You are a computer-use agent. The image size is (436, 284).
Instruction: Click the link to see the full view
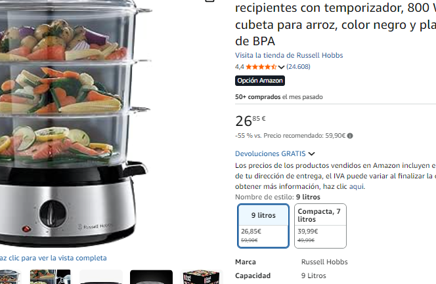coord(53,258)
